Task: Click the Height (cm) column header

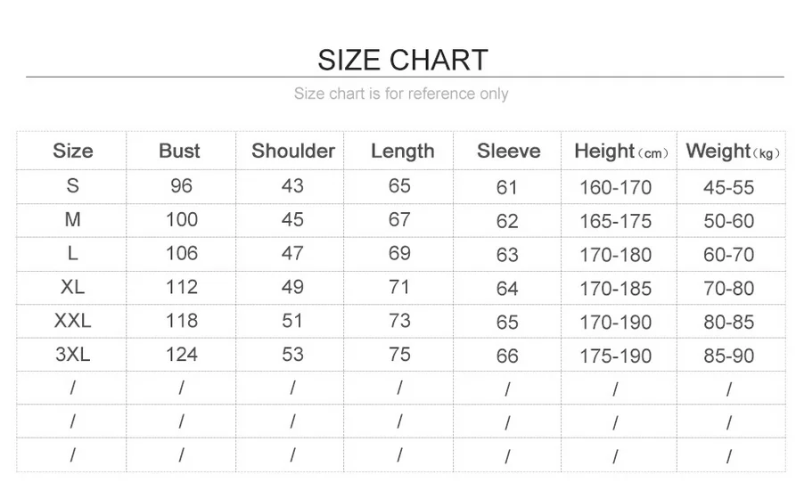Action: point(621,151)
